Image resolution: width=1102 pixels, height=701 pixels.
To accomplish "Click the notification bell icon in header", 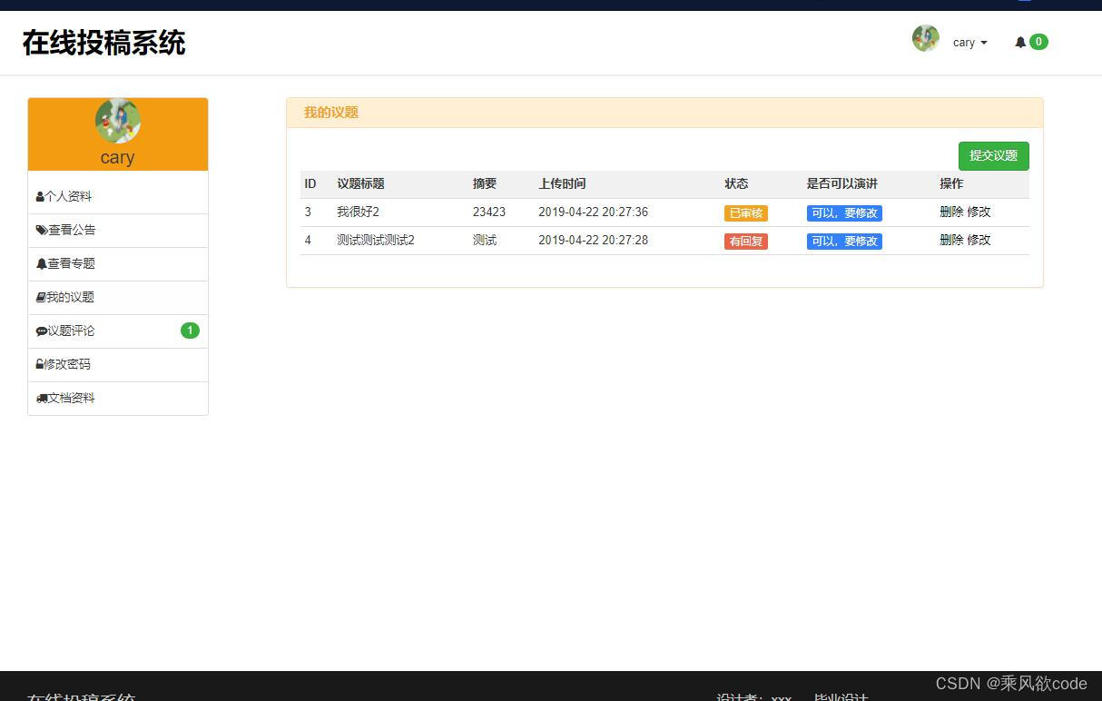I will [1020, 42].
